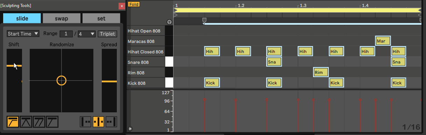Select the ramp curve shape icon
This screenshot has width=426, height=135.
pos(13,122)
